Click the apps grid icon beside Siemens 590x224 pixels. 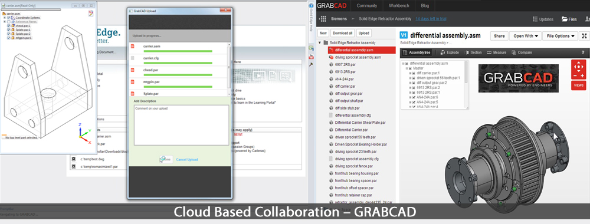(x=323, y=19)
